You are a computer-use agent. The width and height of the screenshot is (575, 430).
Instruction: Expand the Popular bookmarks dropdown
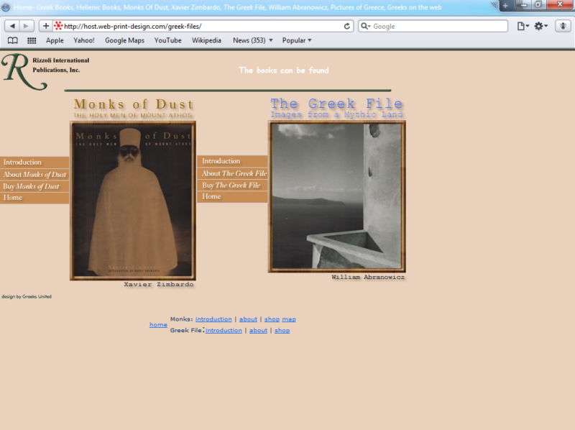click(x=297, y=40)
